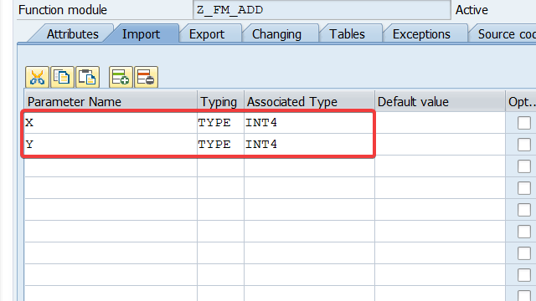Open the Attributes tab
The width and height of the screenshot is (536, 301).
pyautogui.click(x=72, y=34)
